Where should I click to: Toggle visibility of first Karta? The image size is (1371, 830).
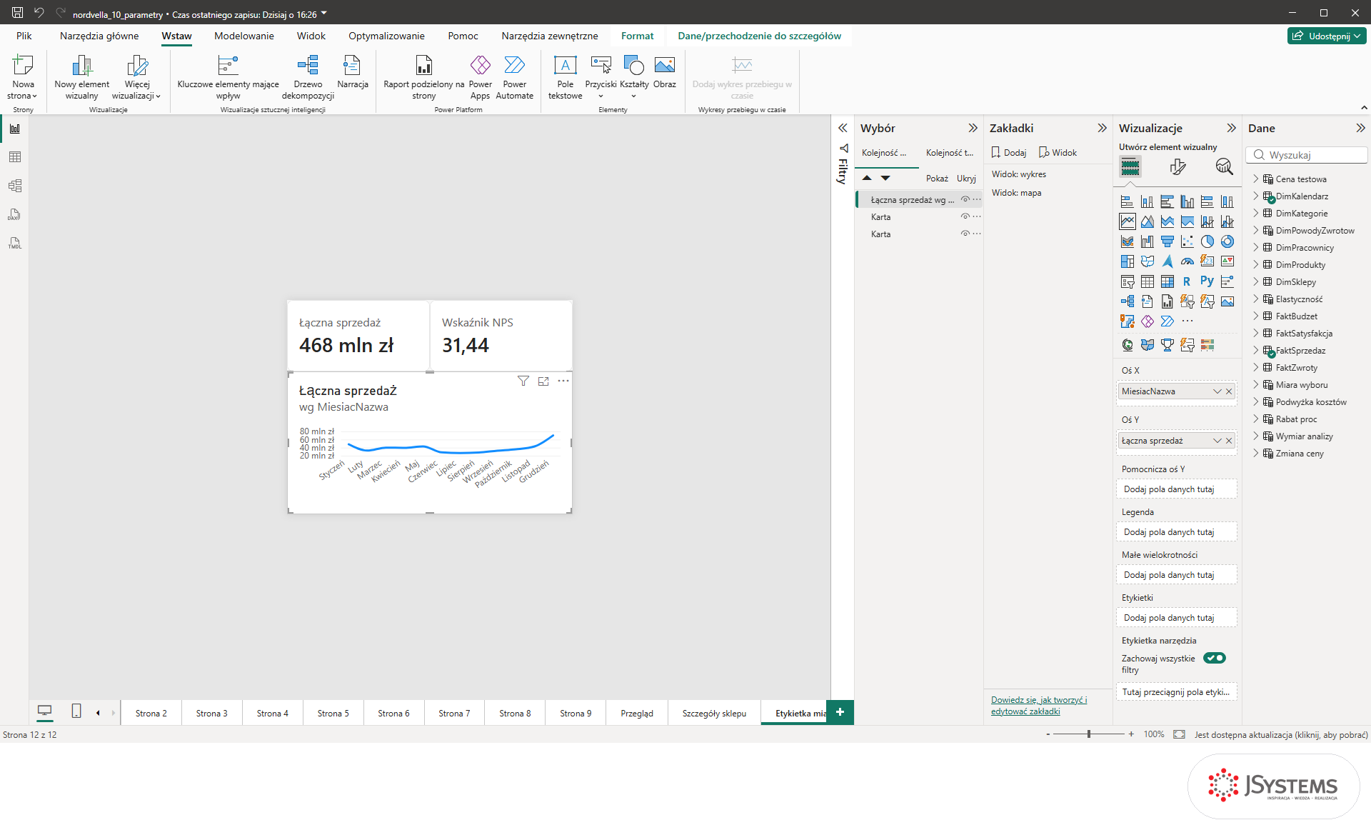(x=965, y=216)
